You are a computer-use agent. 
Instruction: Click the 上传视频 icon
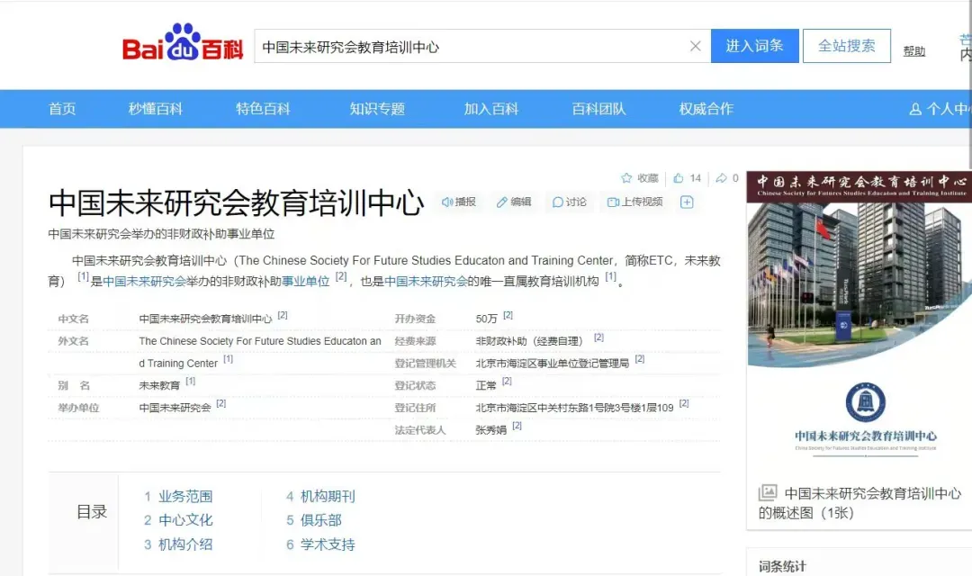pos(613,202)
